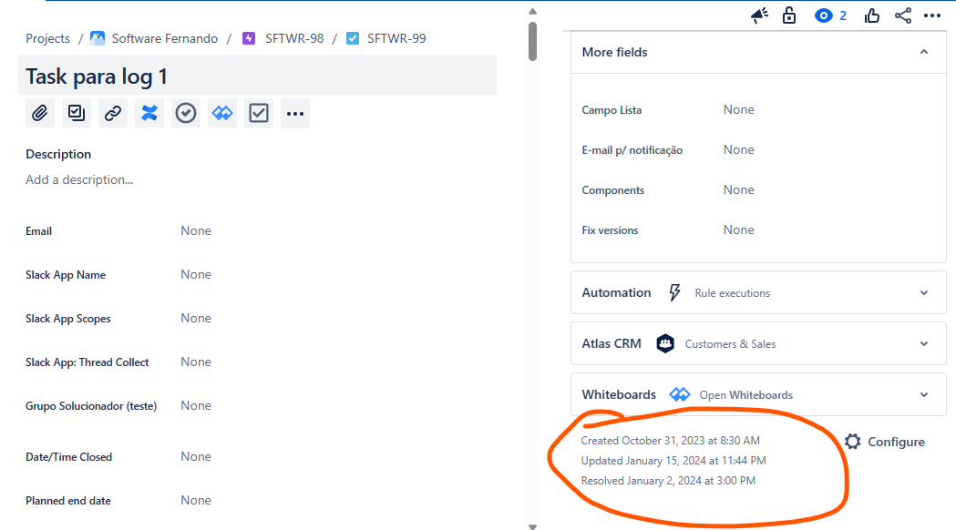Screen dimensions: 956x530
Task: Click the checklist icon in the toolbar
Action: tap(258, 112)
